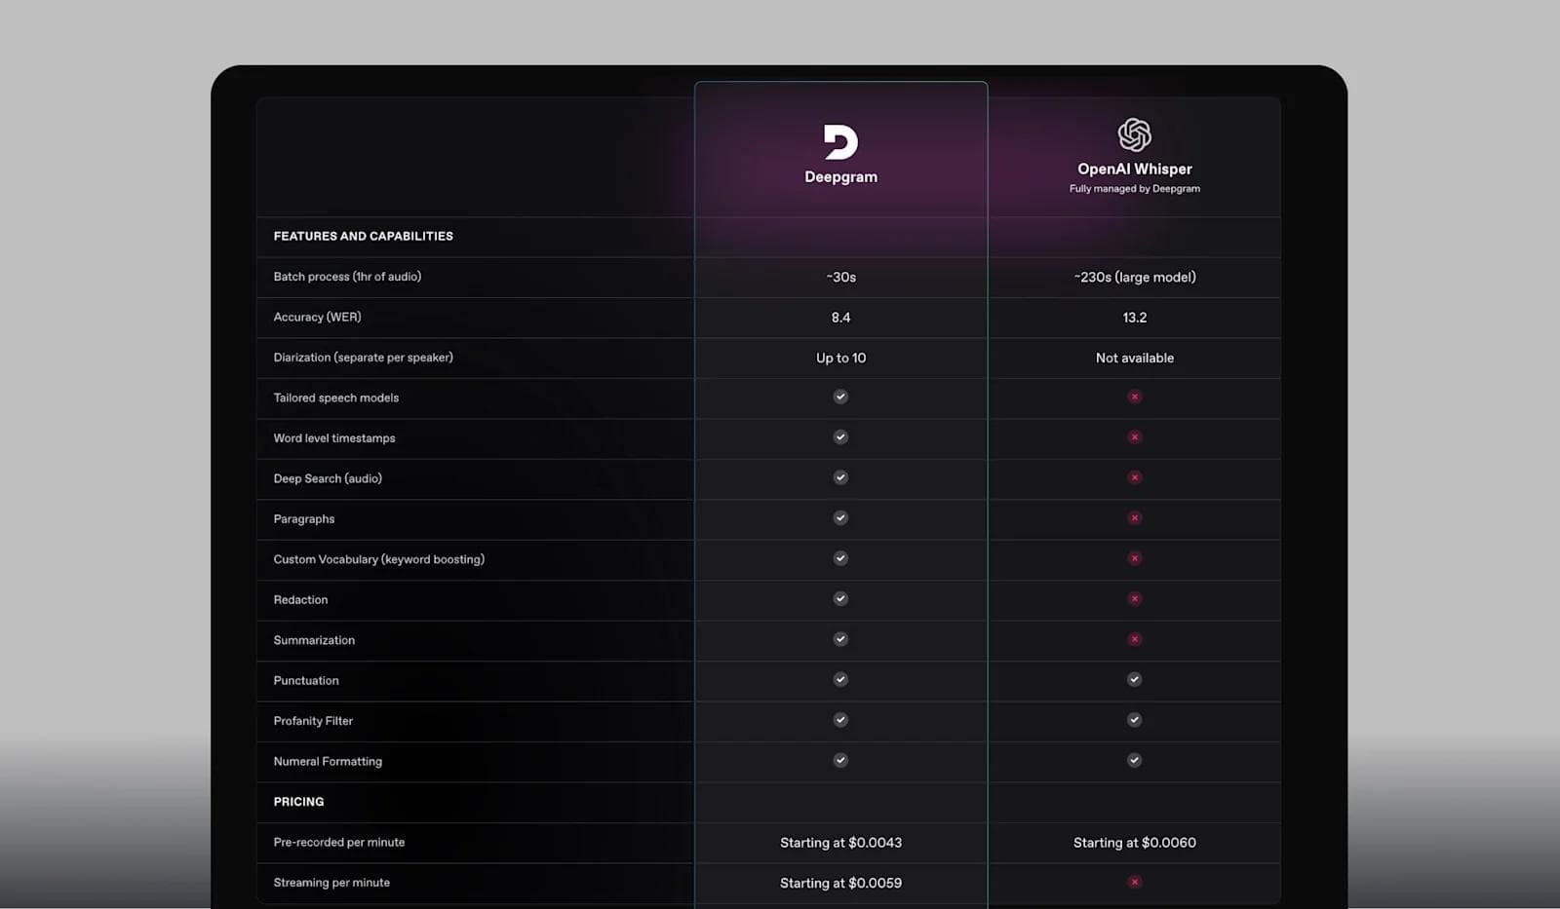
Task: Open Starting at $0.0060 pricing link
Action: point(1134,842)
